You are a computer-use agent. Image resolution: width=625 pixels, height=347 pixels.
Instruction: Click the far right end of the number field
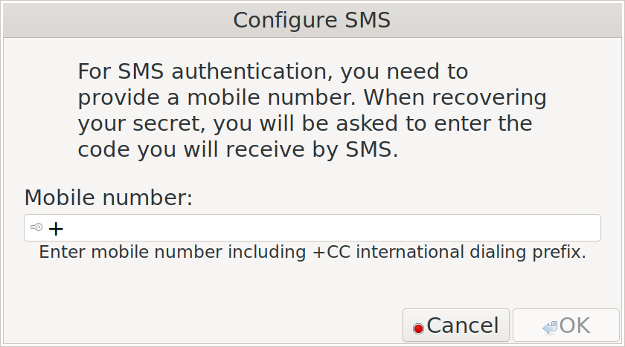pos(592,228)
